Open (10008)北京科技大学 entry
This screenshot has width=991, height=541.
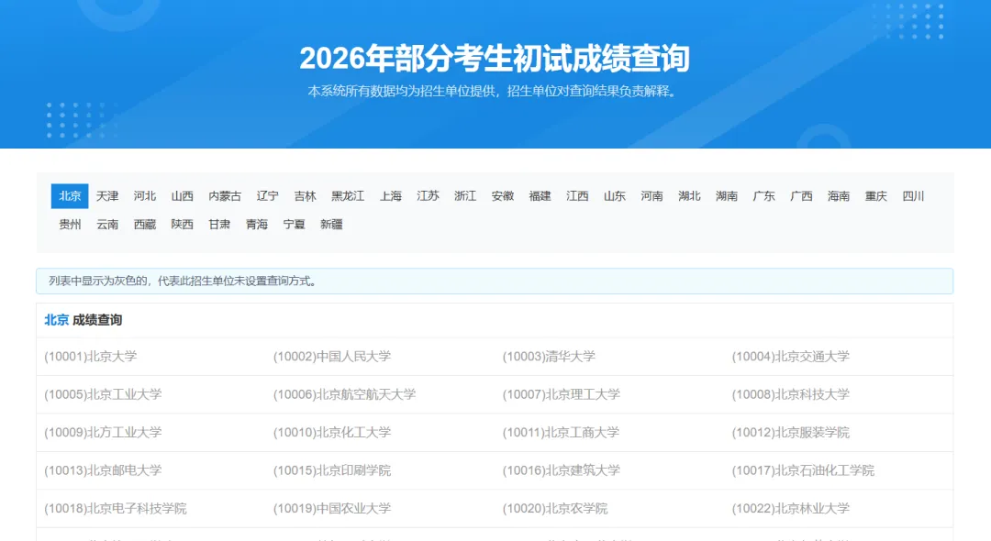791,394
